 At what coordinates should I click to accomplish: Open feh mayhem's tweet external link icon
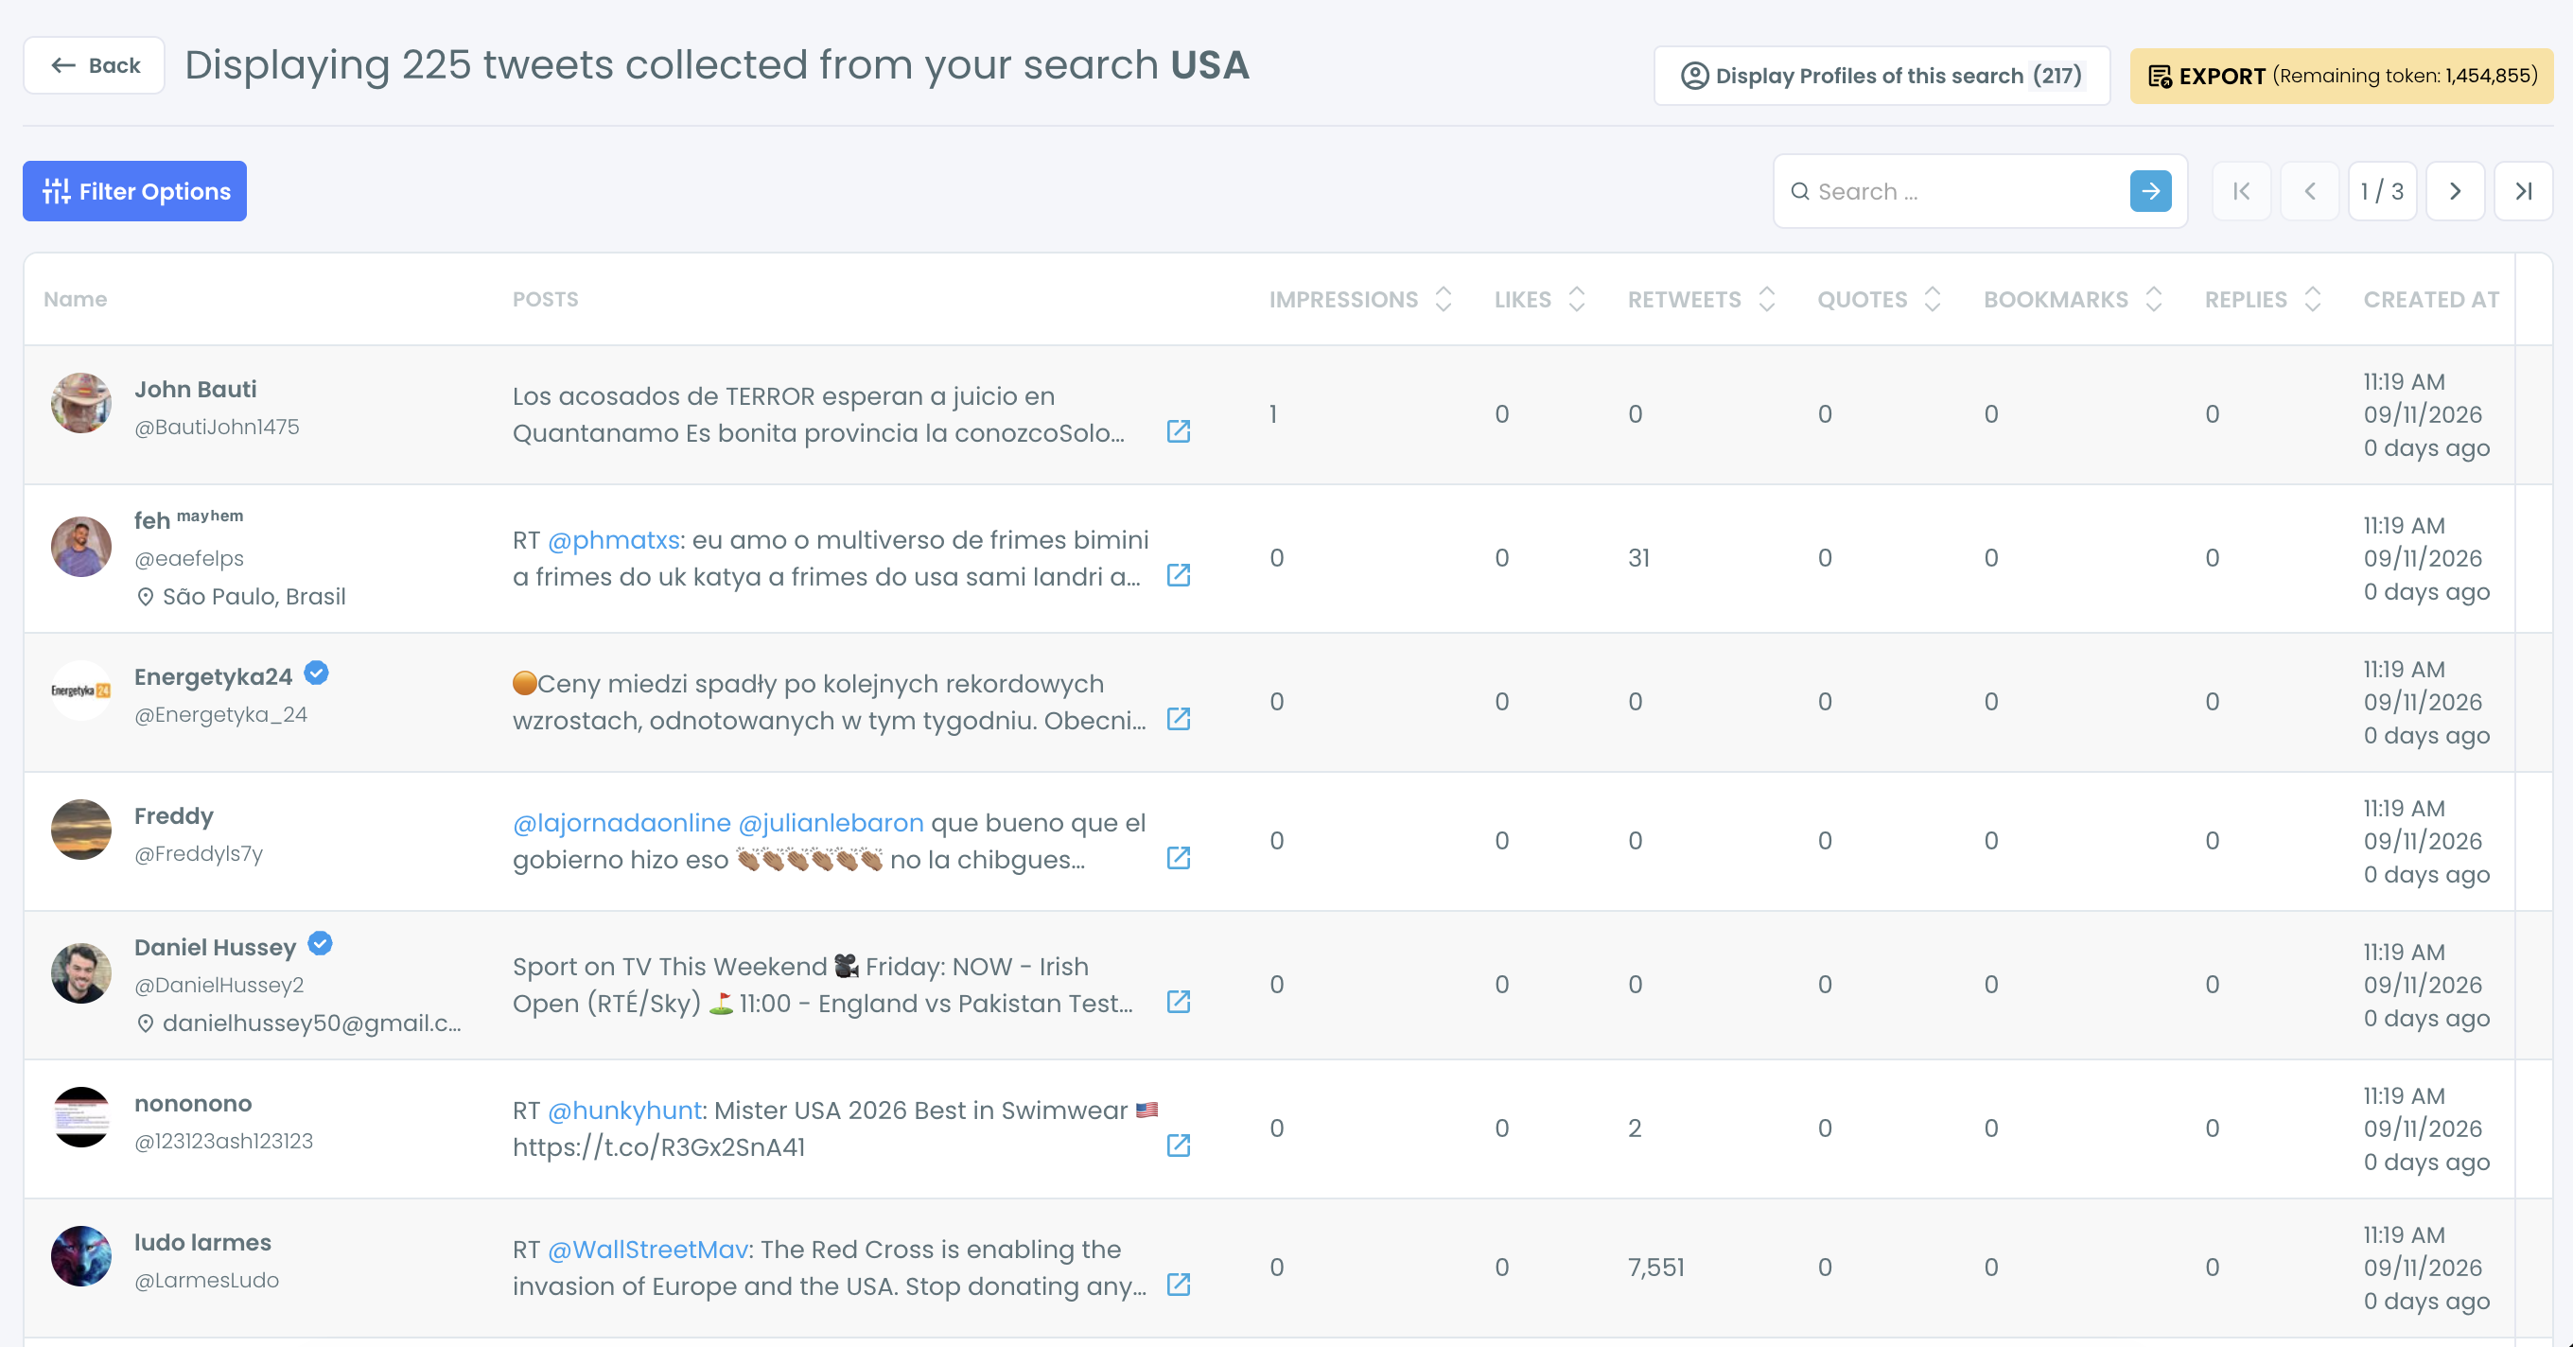pos(1179,575)
